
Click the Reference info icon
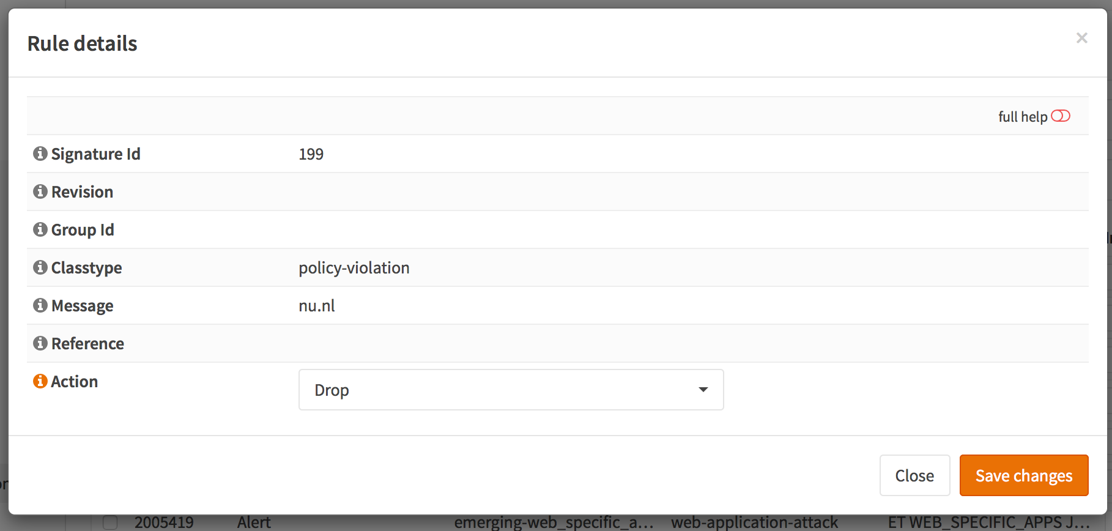tap(40, 343)
